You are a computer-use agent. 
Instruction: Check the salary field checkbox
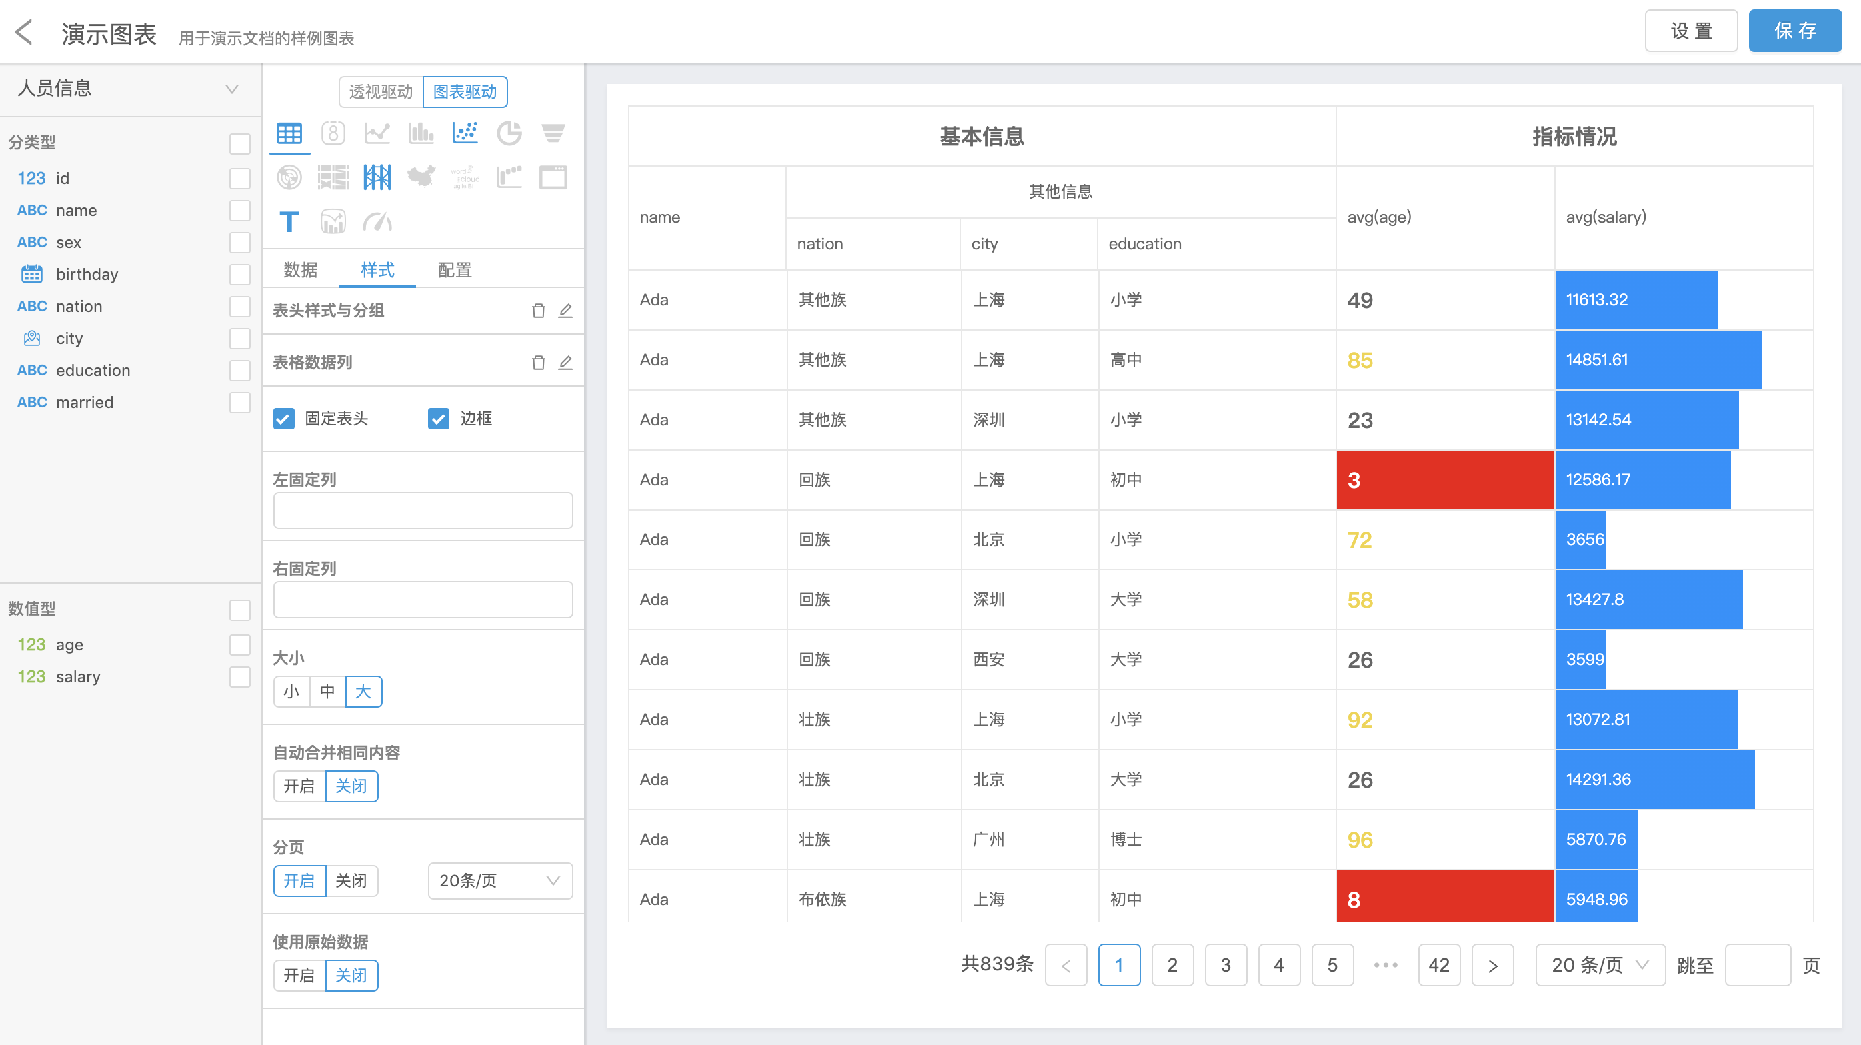[240, 676]
